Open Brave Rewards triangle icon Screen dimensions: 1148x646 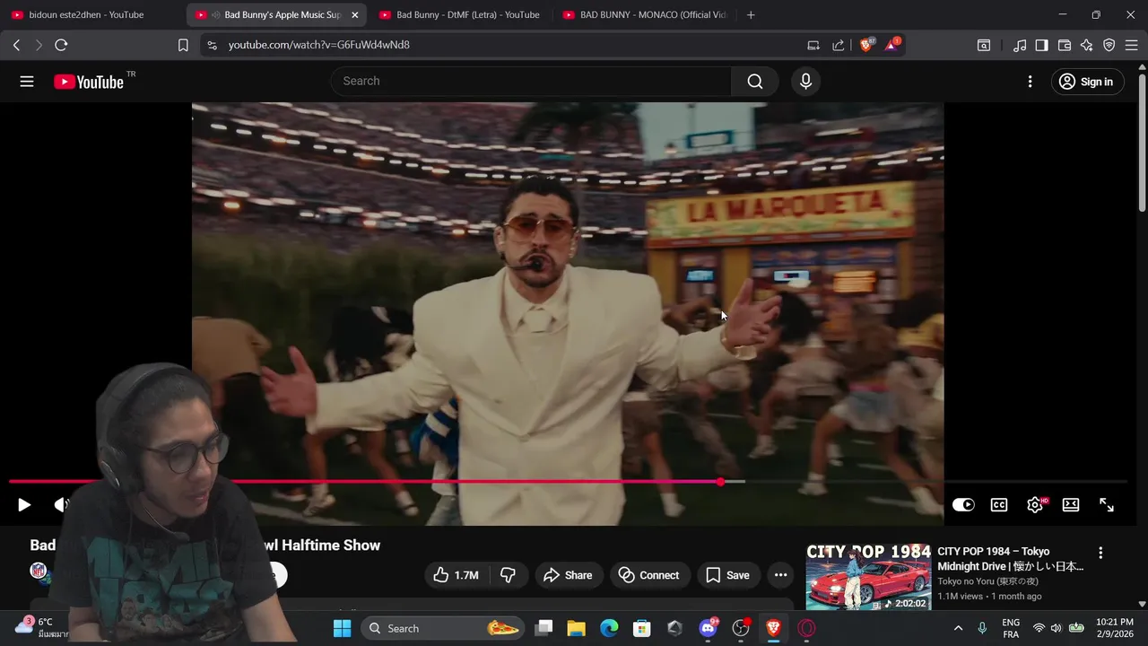click(x=892, y=44)
